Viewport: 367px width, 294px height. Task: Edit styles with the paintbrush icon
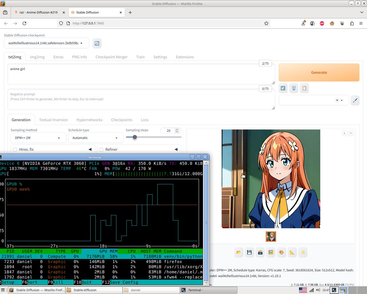[355, 100]
